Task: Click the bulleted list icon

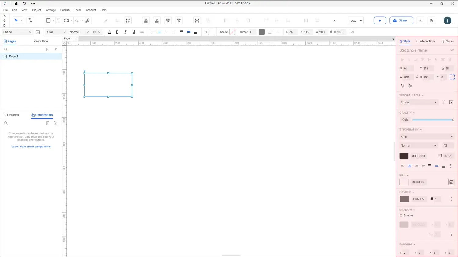Action: coord(142,32)
